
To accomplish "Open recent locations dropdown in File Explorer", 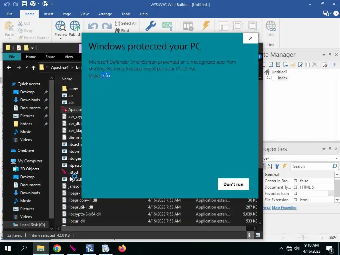I will pyautogui.click(x=27, y=67).
